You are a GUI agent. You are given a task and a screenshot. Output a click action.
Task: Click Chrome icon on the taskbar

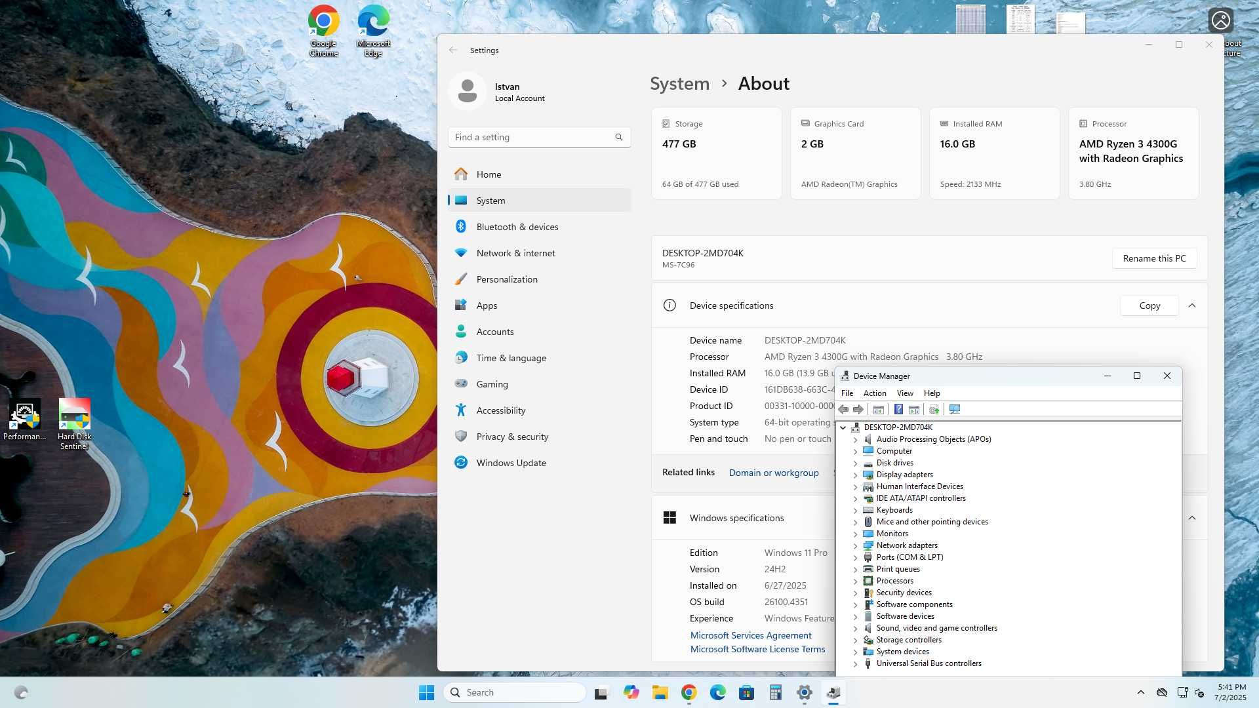point(689,692)
